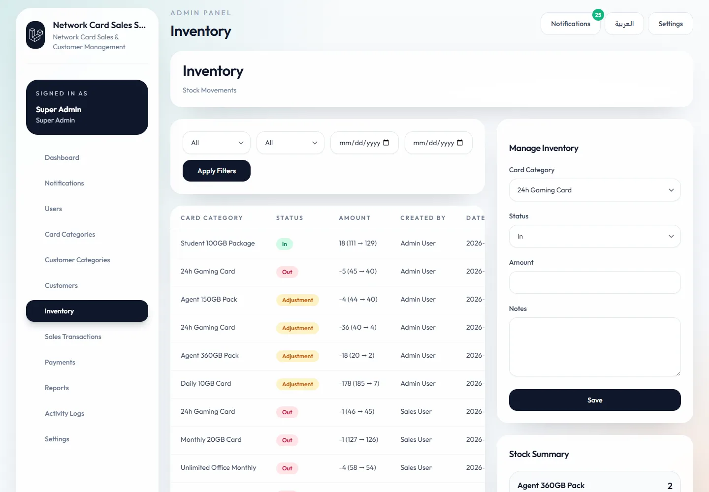This screenshot has height=492, width=709.
Task: Click Apply Filters button
Action: (x=217, y=171)
